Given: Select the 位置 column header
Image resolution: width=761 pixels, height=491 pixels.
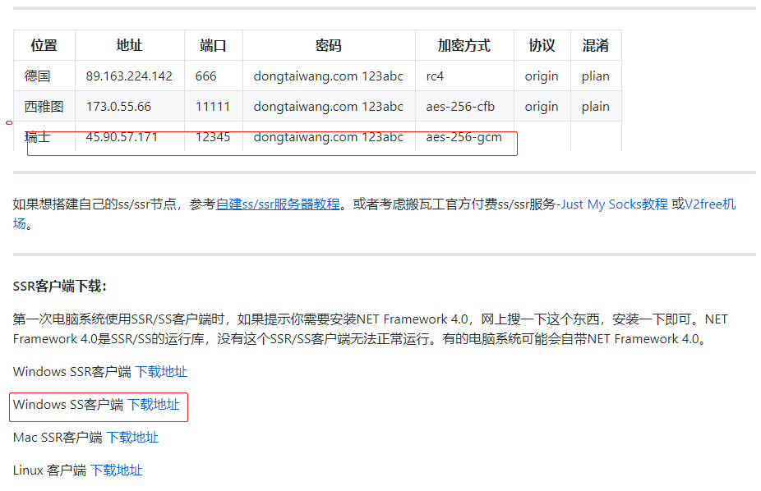Looking at the screenshot, I should [44, 45].
